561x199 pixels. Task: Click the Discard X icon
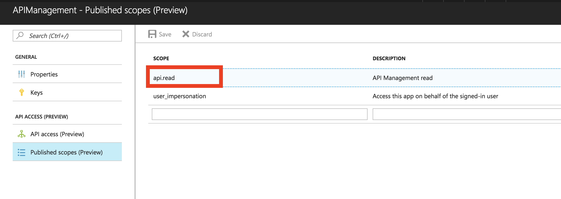click(x=186, y=34)
